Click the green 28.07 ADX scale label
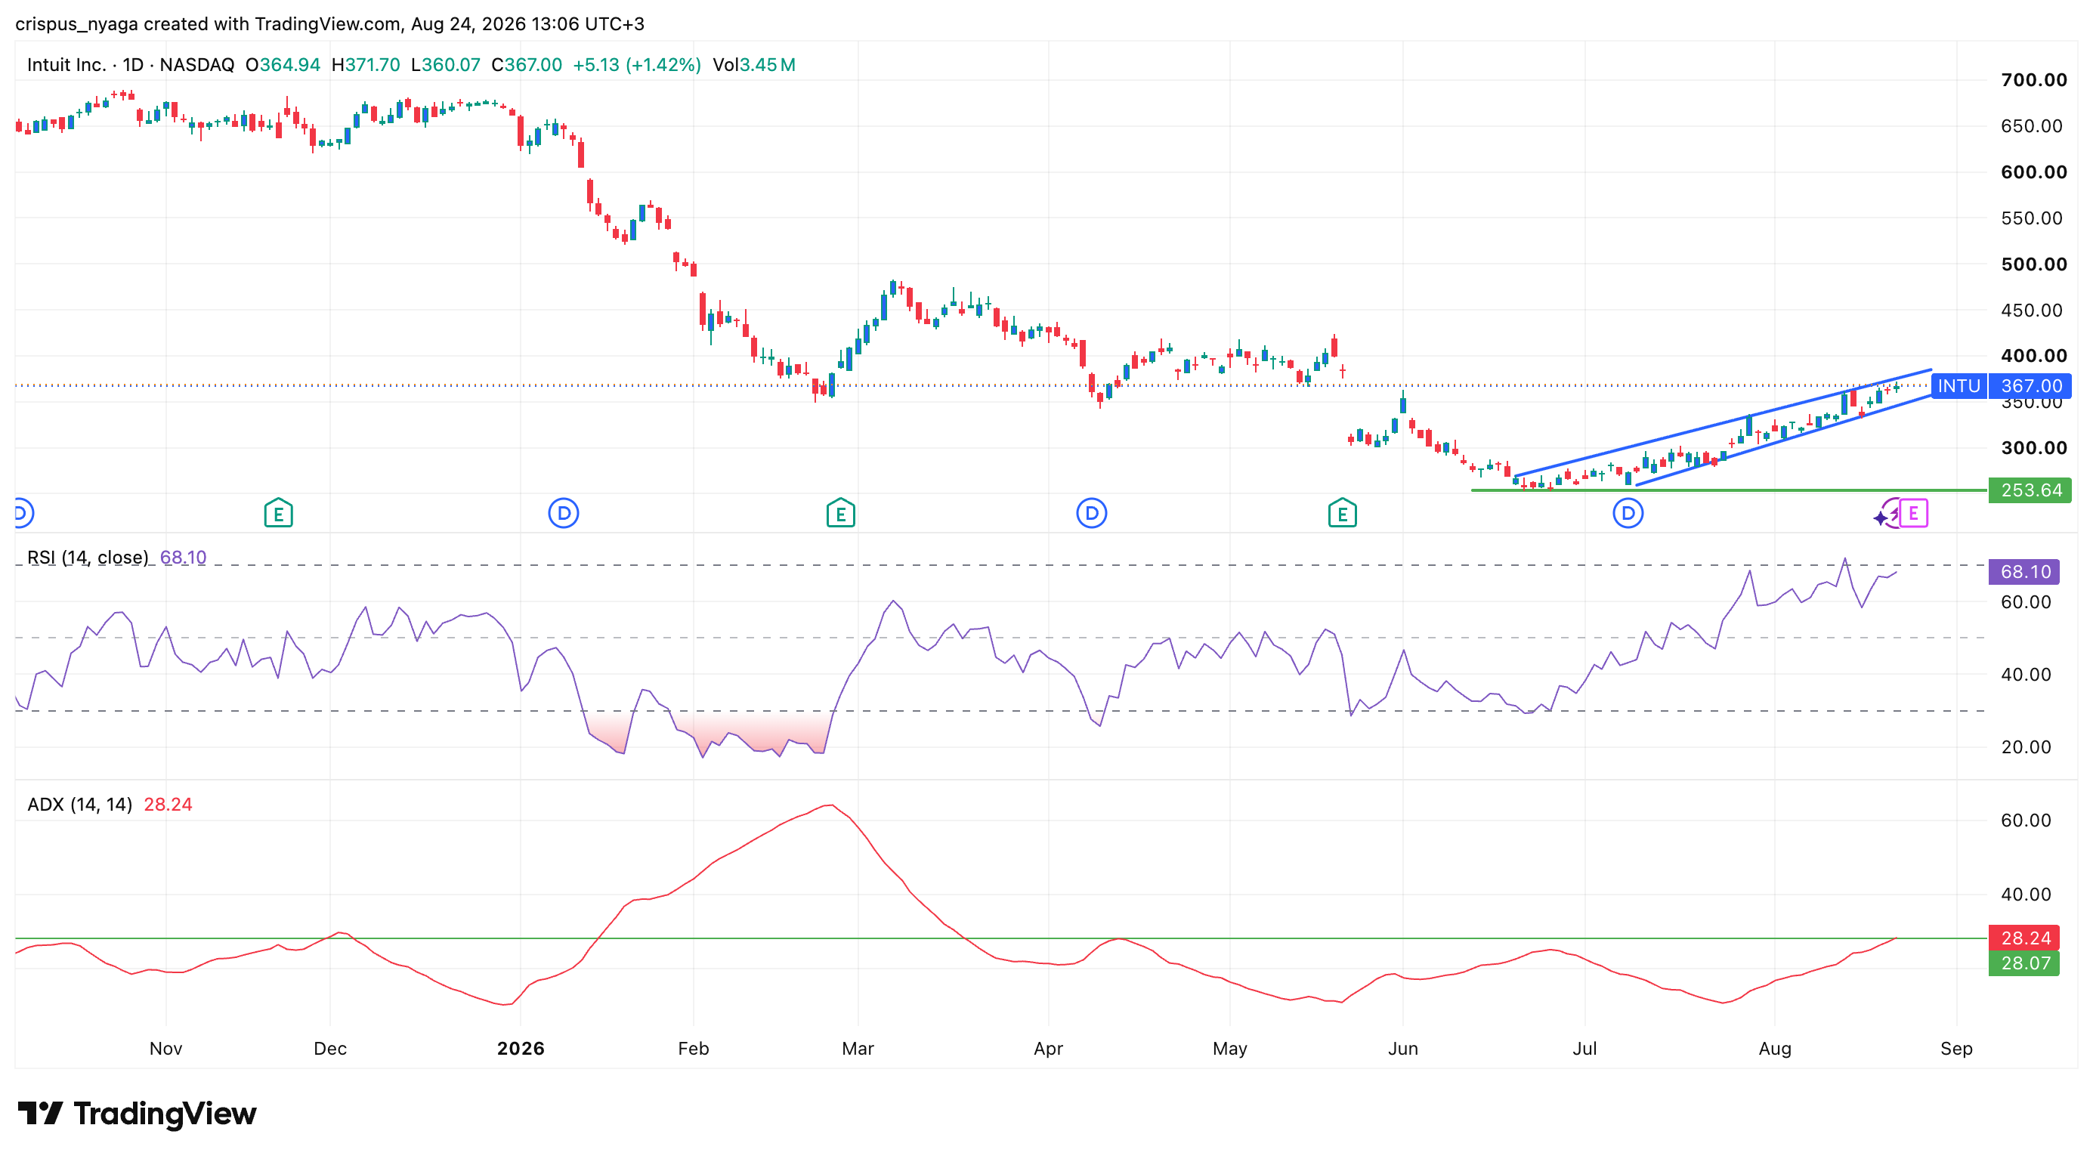 click(x=2024, y=963)
